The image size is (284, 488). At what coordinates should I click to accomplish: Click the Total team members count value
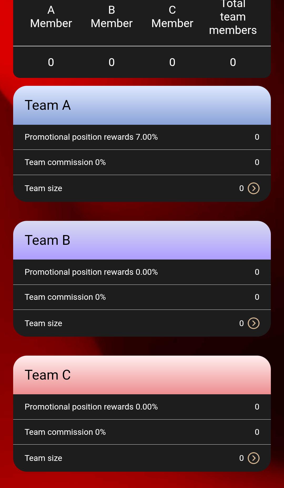point(233,62)
